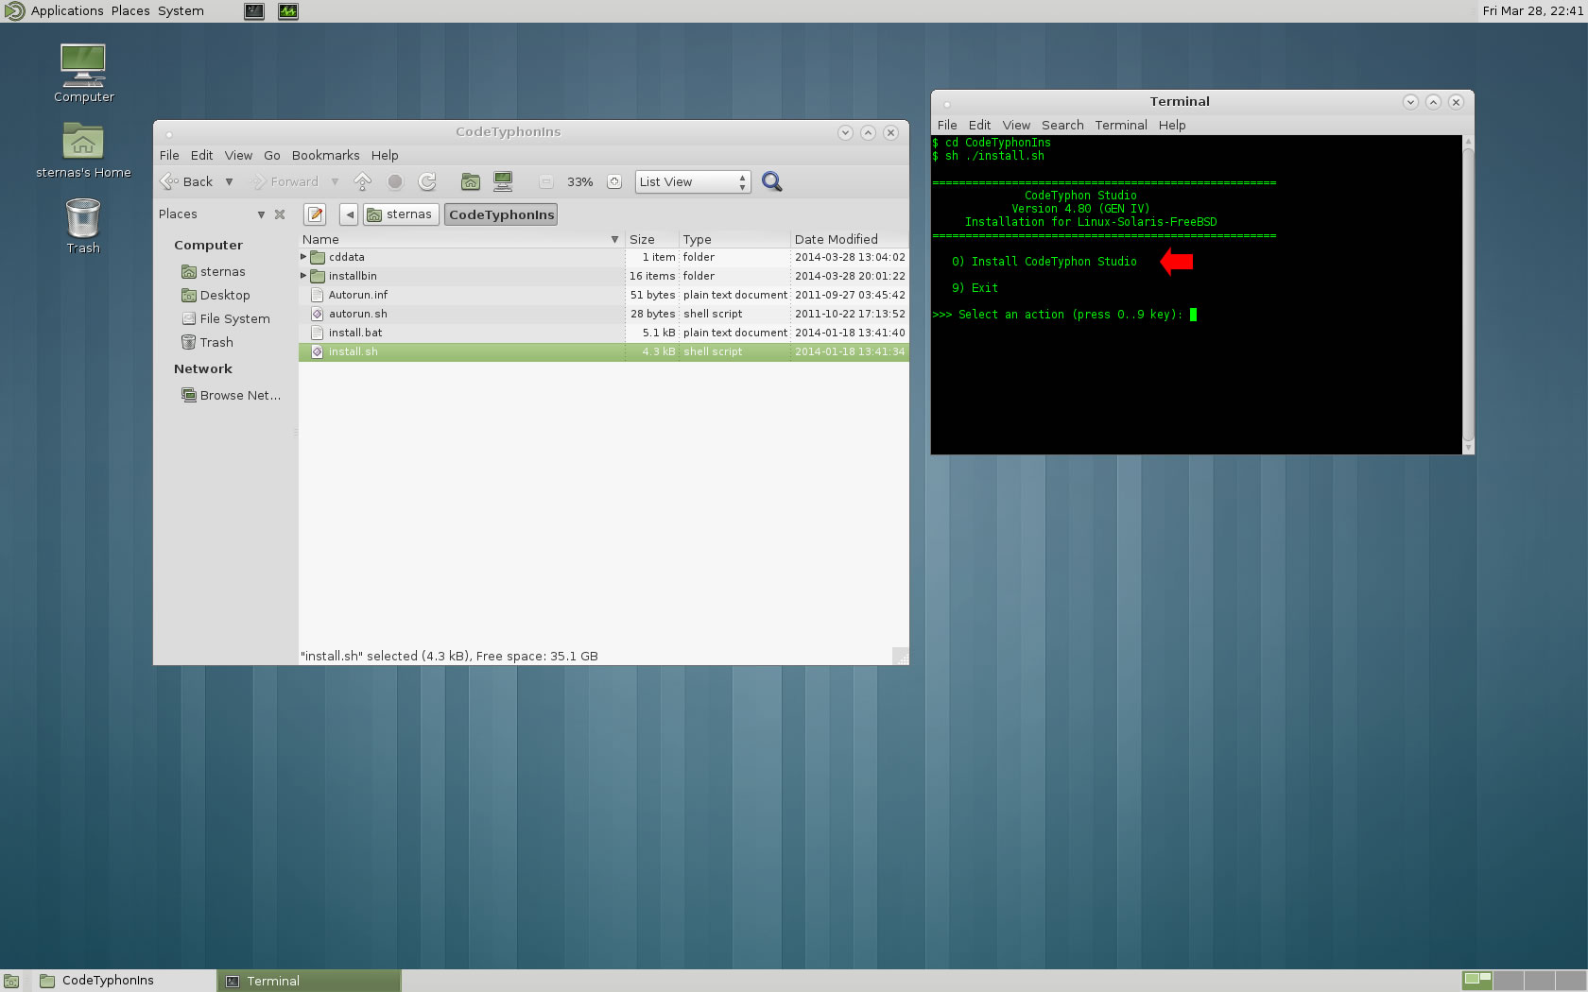Select the cddata folder name
Image resolution: width=1588 pixels, height=992 pixels.
(x=346, y=257)
